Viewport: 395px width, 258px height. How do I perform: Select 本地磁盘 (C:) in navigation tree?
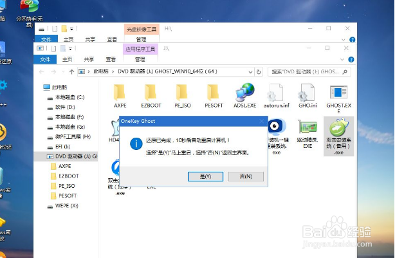(x=69, y=97)
